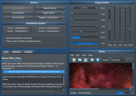The image size is (136, 96).
Task: Click the 35.00 horizontal progress bar
Action: tap(84, 37)
